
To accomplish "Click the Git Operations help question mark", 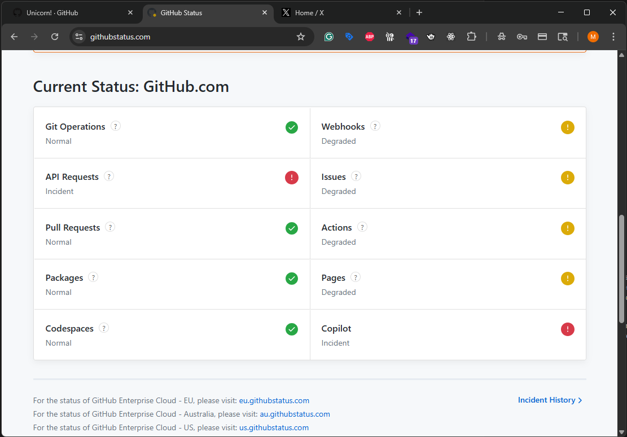I will 116,126.
